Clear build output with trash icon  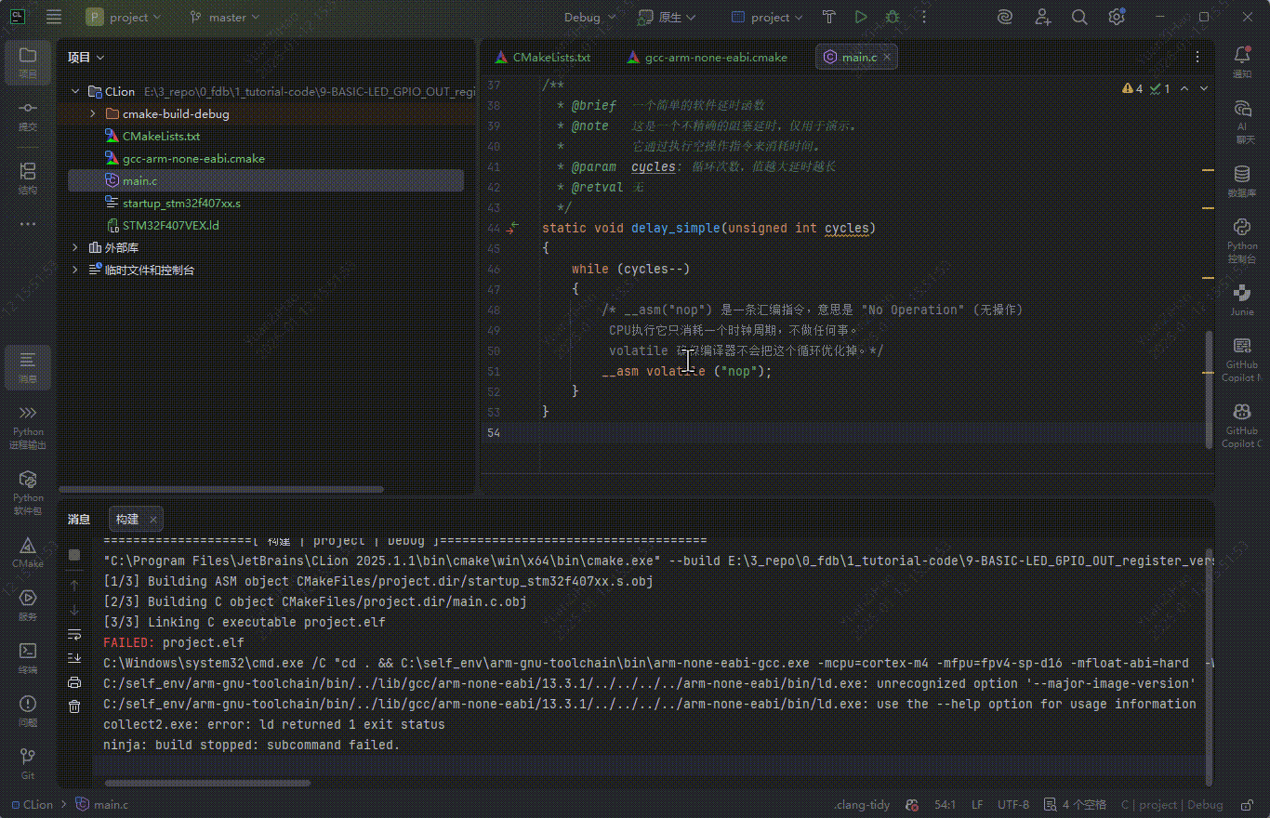pyautogui.click(x=74, y=706)
